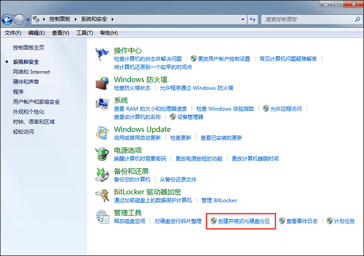The width and height of the screenshot is (364, 256).
Task: Click the 电源选项 battery icon
Action: point(102,154)
